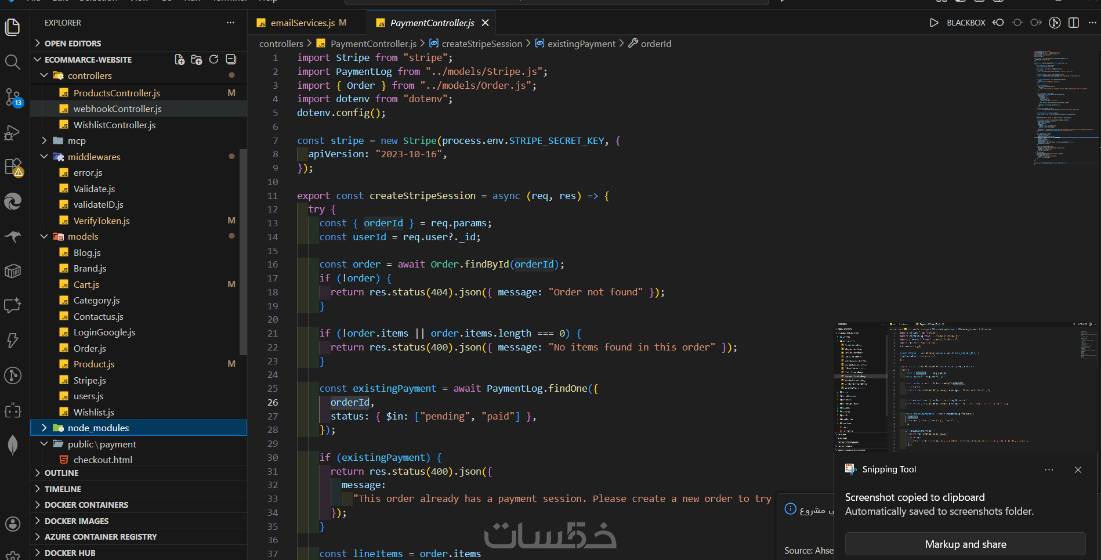Screen dimensions: 1101x560
Task: Open Snipping Tool notification options ellipsis
Action: coord(1049,469)
